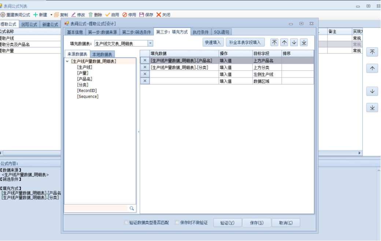Collapse the 生产线产量数据_明细表 tree node

tap(67, 61)
